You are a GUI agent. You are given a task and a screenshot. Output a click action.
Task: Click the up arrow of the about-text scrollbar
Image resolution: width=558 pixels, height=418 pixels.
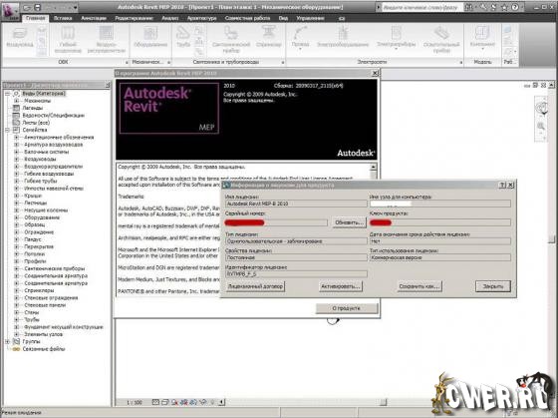373,168
